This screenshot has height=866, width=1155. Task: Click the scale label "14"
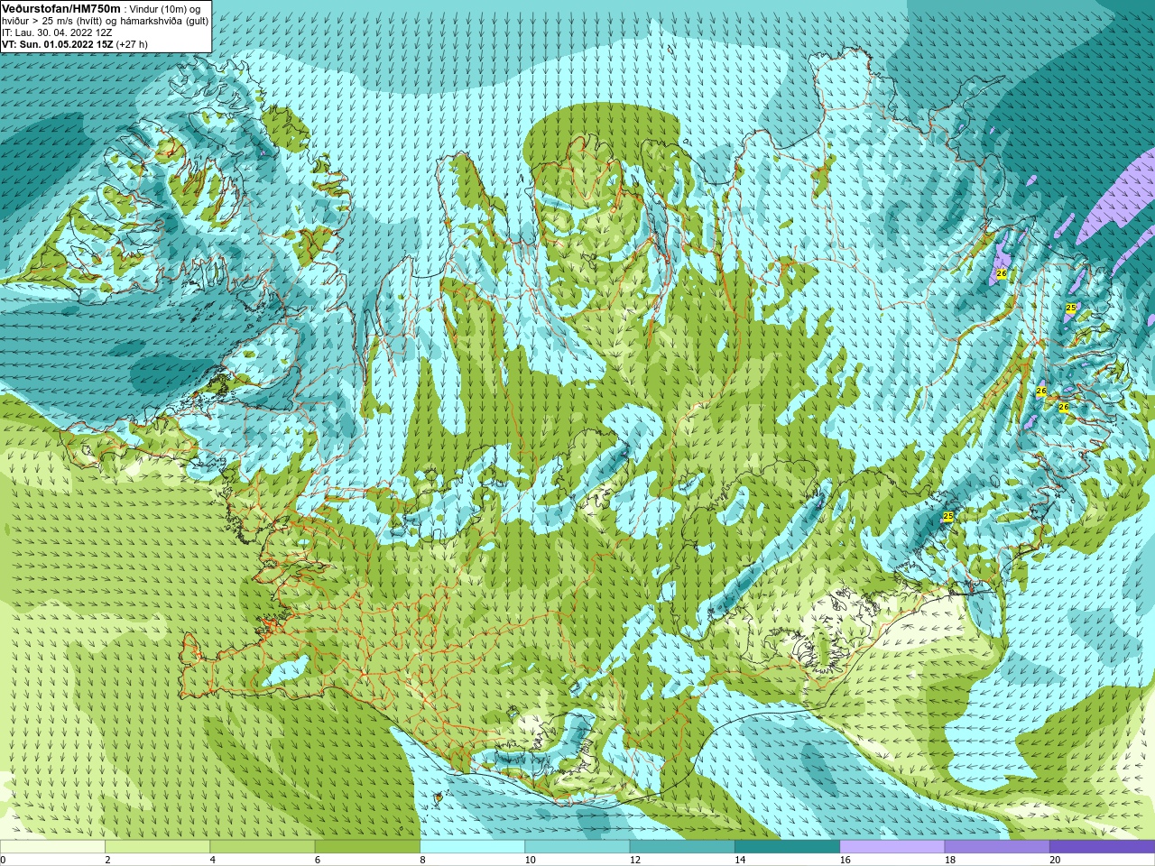pyautogui.click(x=740, y=860)
